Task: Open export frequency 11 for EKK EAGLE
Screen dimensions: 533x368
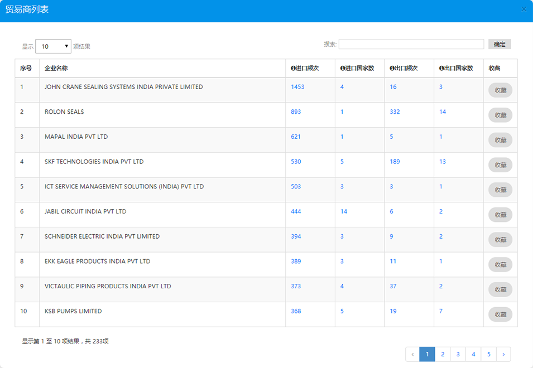Action: point(393,262)
